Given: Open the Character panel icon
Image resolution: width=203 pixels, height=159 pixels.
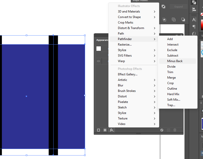Looking at the screenshot, I should pos(194,20).
